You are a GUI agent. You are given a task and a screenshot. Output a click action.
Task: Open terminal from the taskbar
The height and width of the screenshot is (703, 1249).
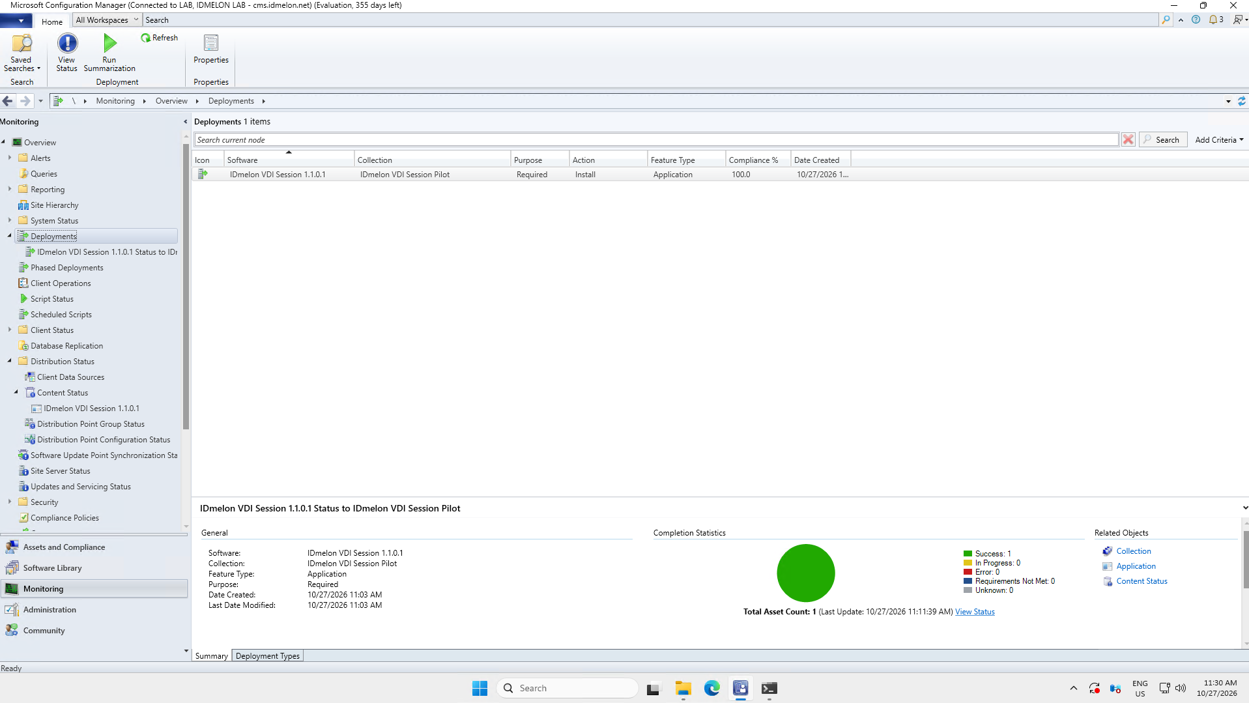[x=769, y=688]
